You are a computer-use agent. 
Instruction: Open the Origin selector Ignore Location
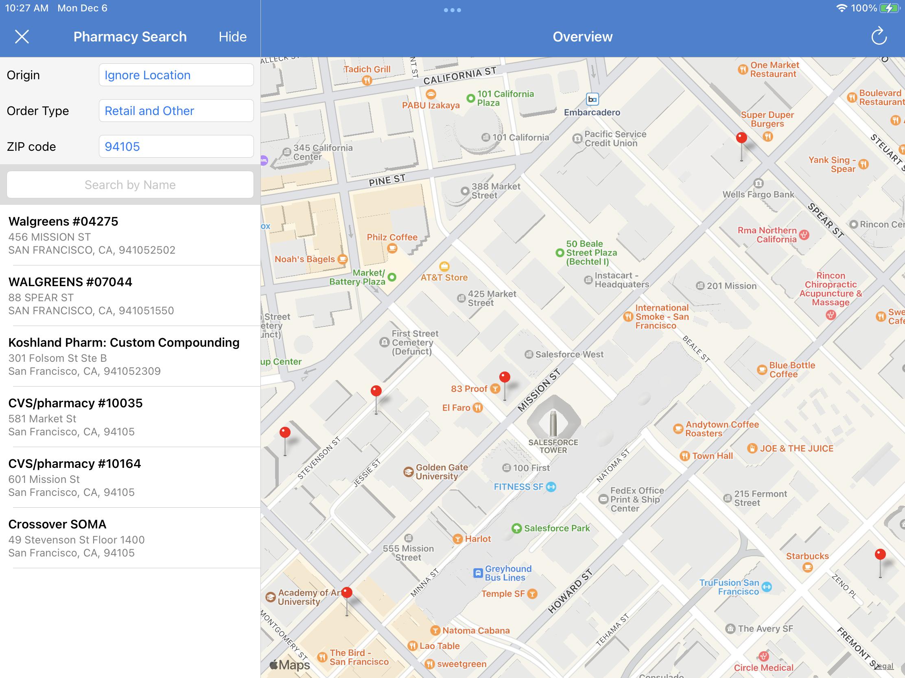[x=176, y=75]
